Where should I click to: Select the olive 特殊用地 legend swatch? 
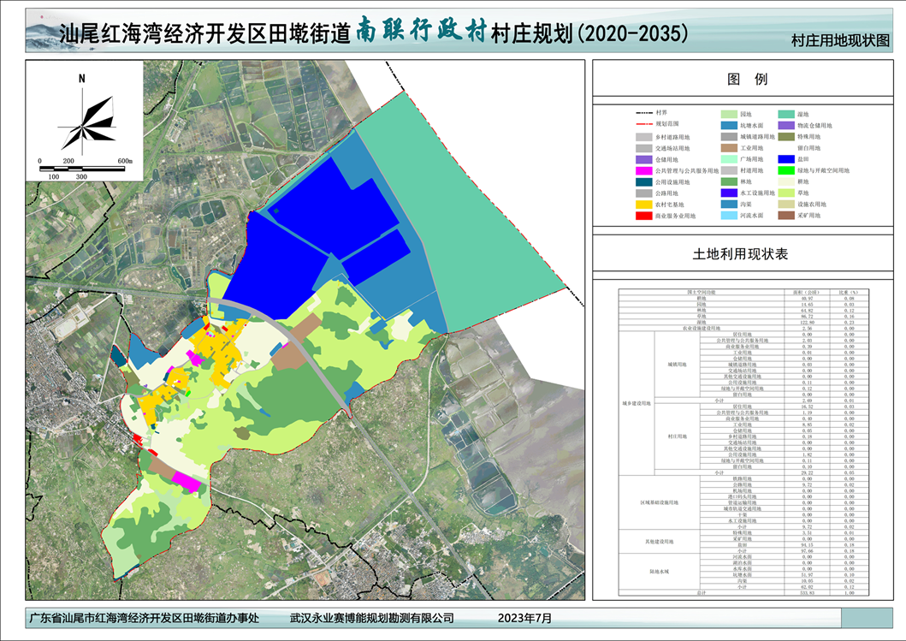pos(786,137)
